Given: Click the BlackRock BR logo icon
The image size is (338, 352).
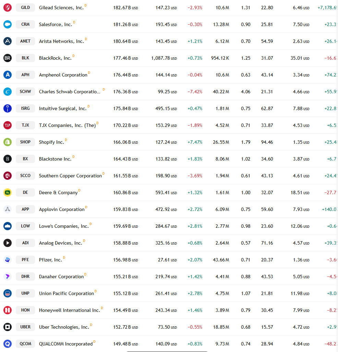Looking at the screenshot, I should pos(8,58).
